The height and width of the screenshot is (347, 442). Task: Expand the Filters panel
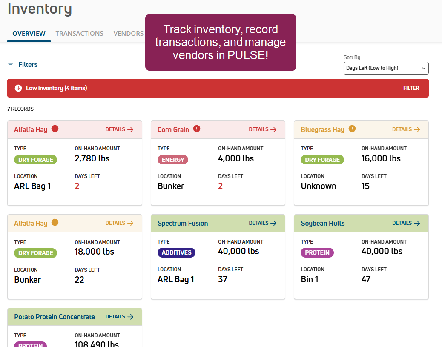coord(28,65)
